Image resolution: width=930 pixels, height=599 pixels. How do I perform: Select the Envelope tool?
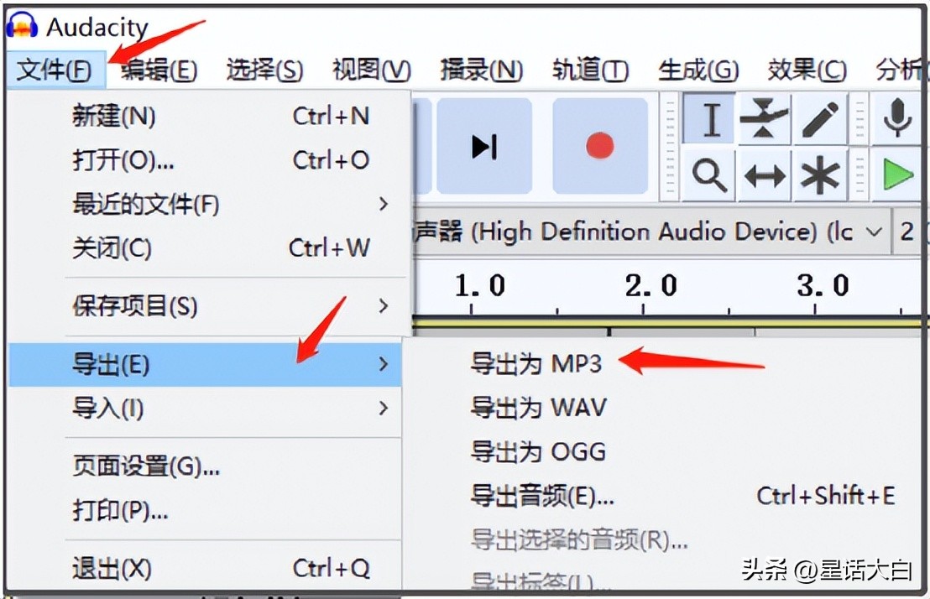[765, 118]
